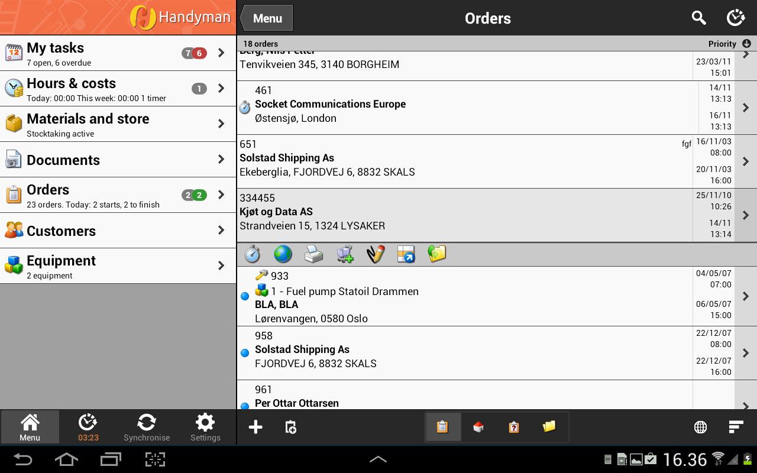This screenshot has width=757, height=473.
Task: Print the selected order with printer icon
Action: 314,254
